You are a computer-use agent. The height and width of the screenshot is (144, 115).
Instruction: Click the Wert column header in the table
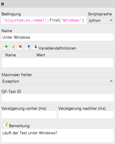(x=73, y=55)
